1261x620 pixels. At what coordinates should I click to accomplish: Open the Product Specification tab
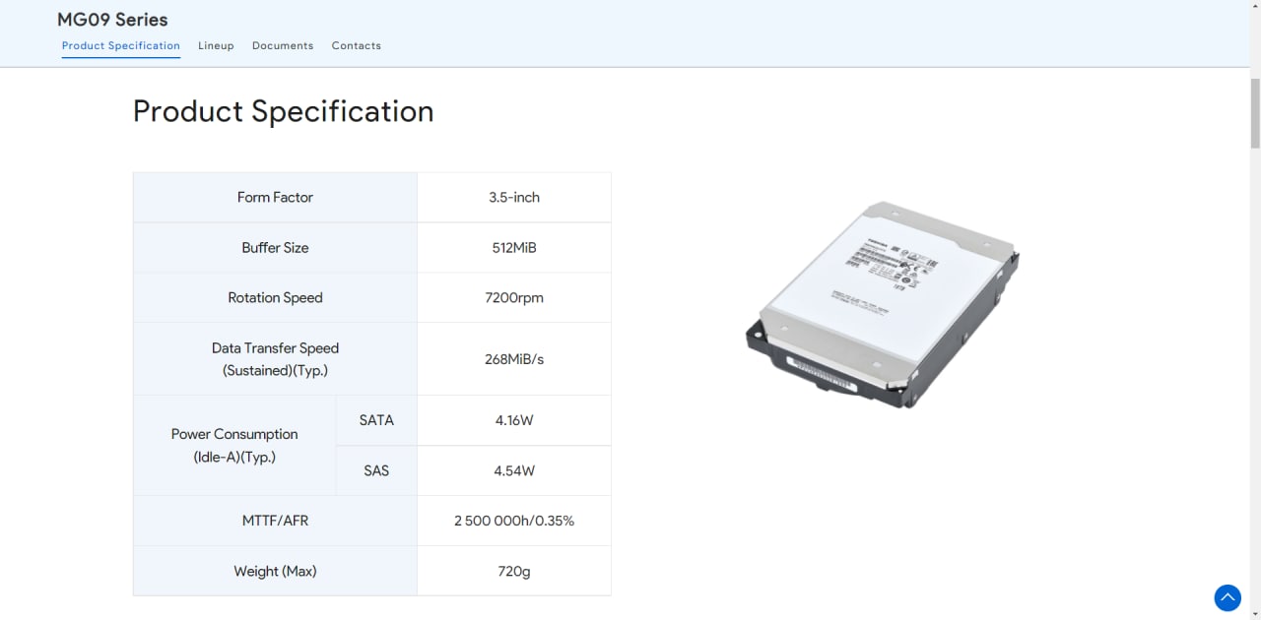click(121, 45)
